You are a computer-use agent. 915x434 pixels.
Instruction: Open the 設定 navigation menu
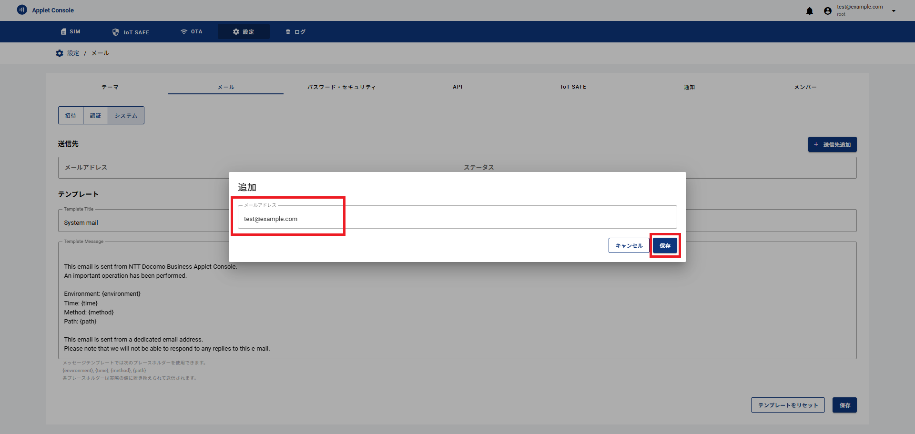coord(244,31)
